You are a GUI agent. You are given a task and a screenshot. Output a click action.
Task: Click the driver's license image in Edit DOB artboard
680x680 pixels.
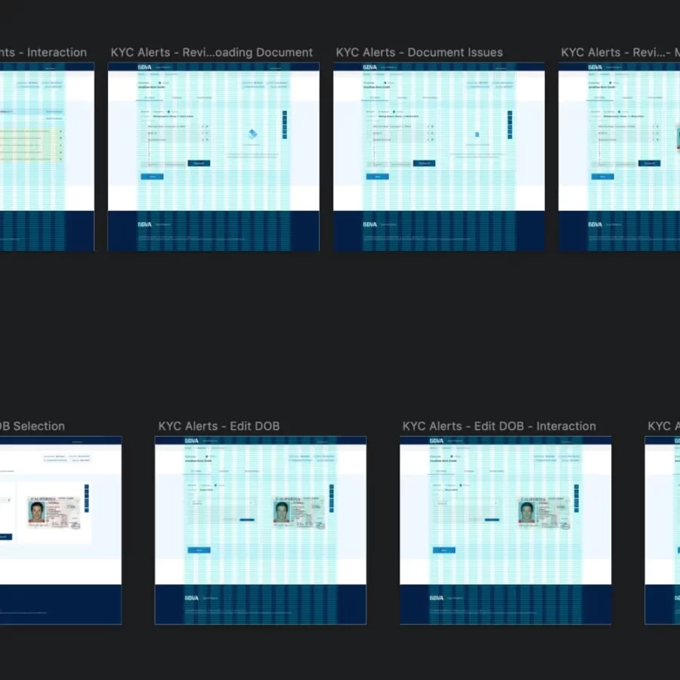tap(297, 512)
